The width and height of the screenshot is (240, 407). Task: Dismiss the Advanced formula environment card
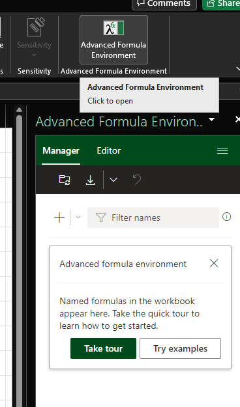point(214,263)
